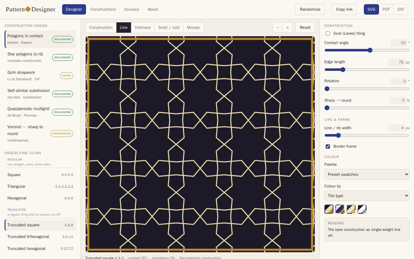Open the Colour by dropdown
The image size is (414, 259).
click(367, 196)
